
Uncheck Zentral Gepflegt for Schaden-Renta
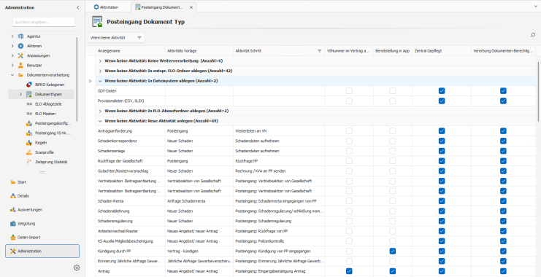pyautogui.click(x=442, y=201)
